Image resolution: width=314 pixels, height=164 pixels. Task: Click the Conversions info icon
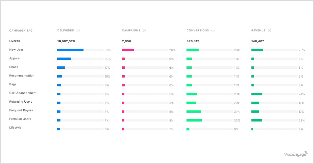coord(213,31)
